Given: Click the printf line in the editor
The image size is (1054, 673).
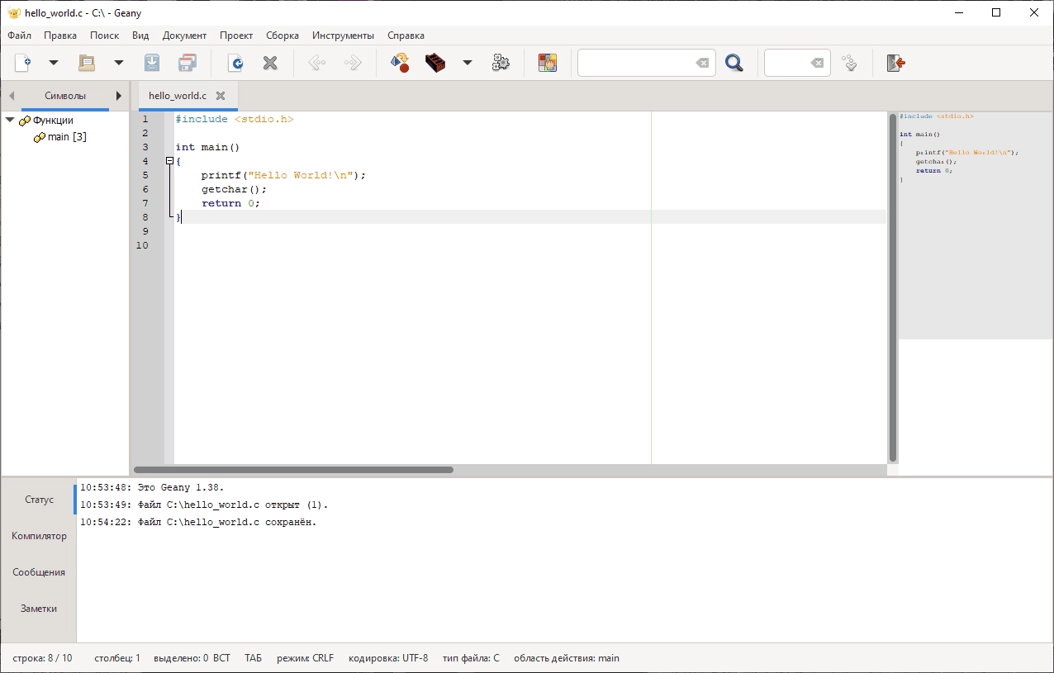Looking at the screenshot, I should 283,175.
